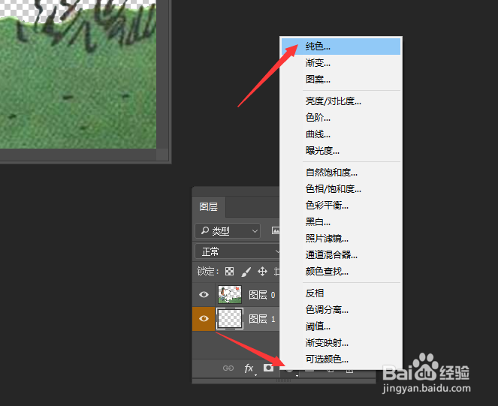This screenshot has height=406, width=498.
Task: Choose 图案... fill layer option
Action: pos(341,80)
